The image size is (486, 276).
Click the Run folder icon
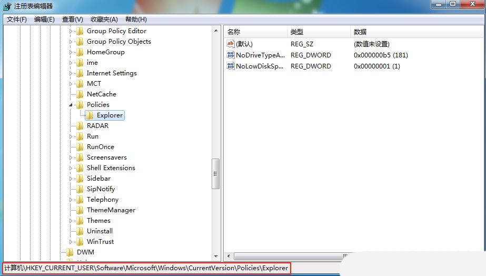tap(80, 136)
